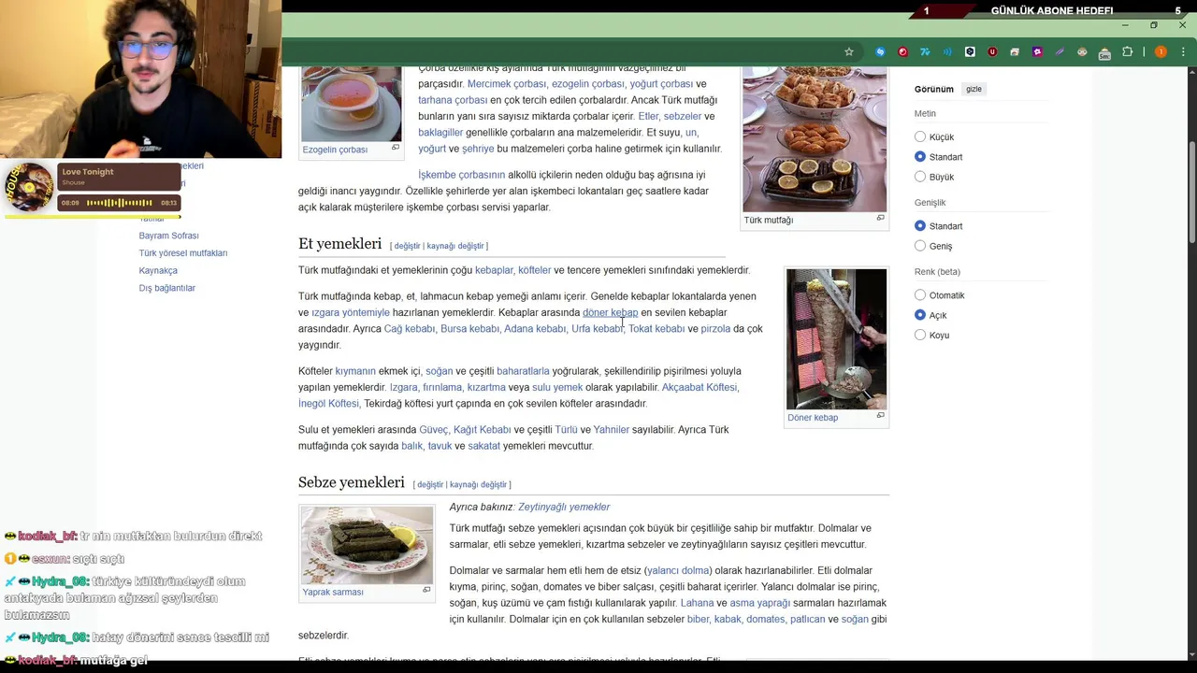Click the Sm labeled extension icon
Image resolution: width=1197 pixels, height=673 pixels.
[x=1104, y=53]
